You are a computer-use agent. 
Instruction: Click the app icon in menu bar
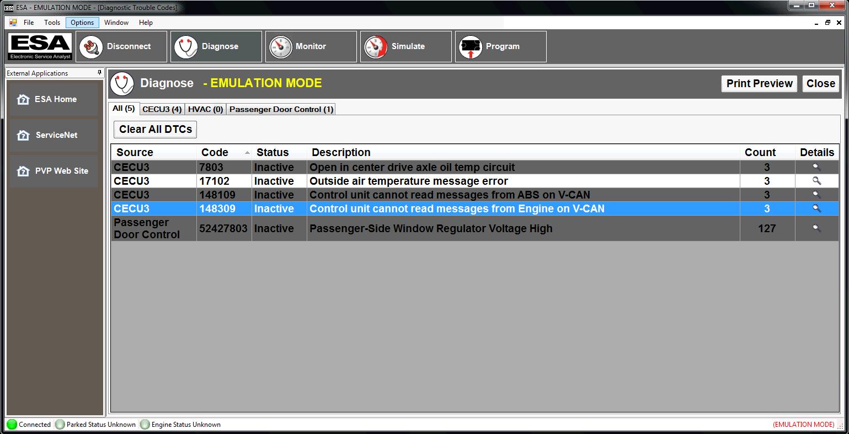pyautogui.click(x=13, y=23)
